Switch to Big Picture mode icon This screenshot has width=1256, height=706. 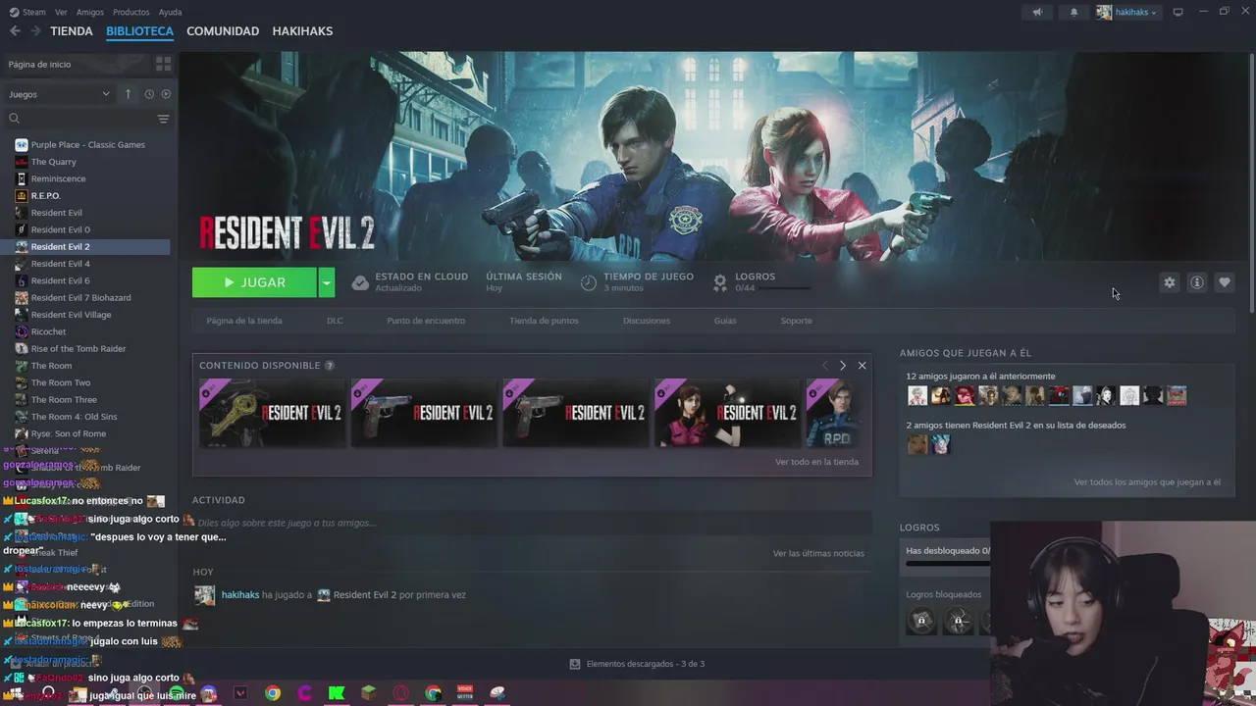coord(1177,12)
